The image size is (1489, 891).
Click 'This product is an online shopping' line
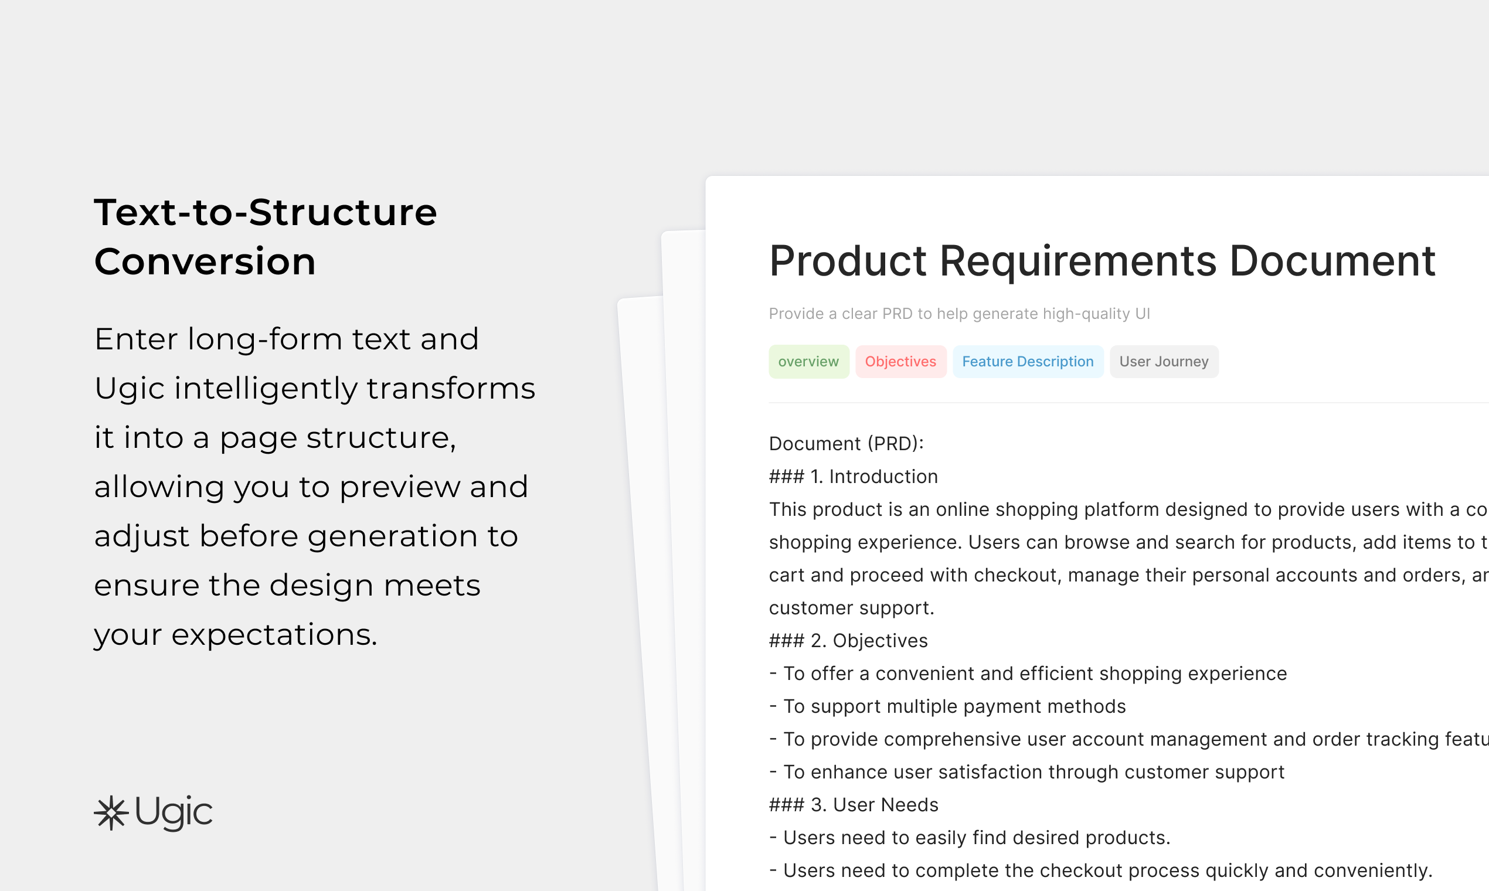1128,510
